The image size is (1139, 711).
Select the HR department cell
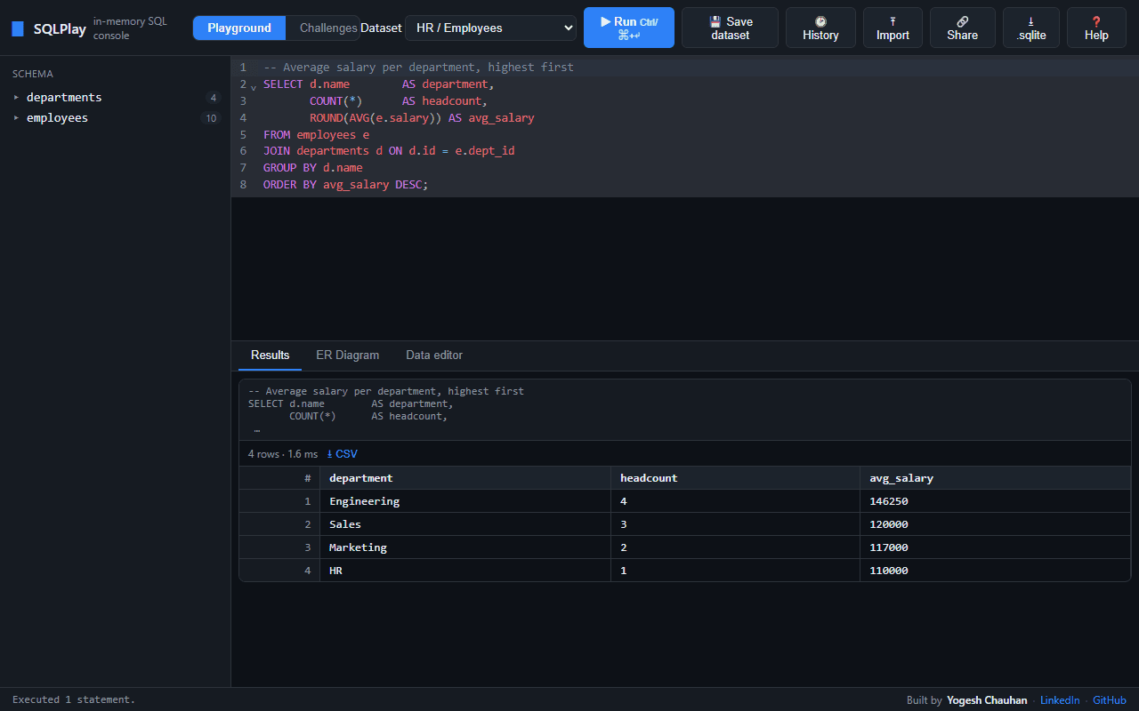pos(465,571)
